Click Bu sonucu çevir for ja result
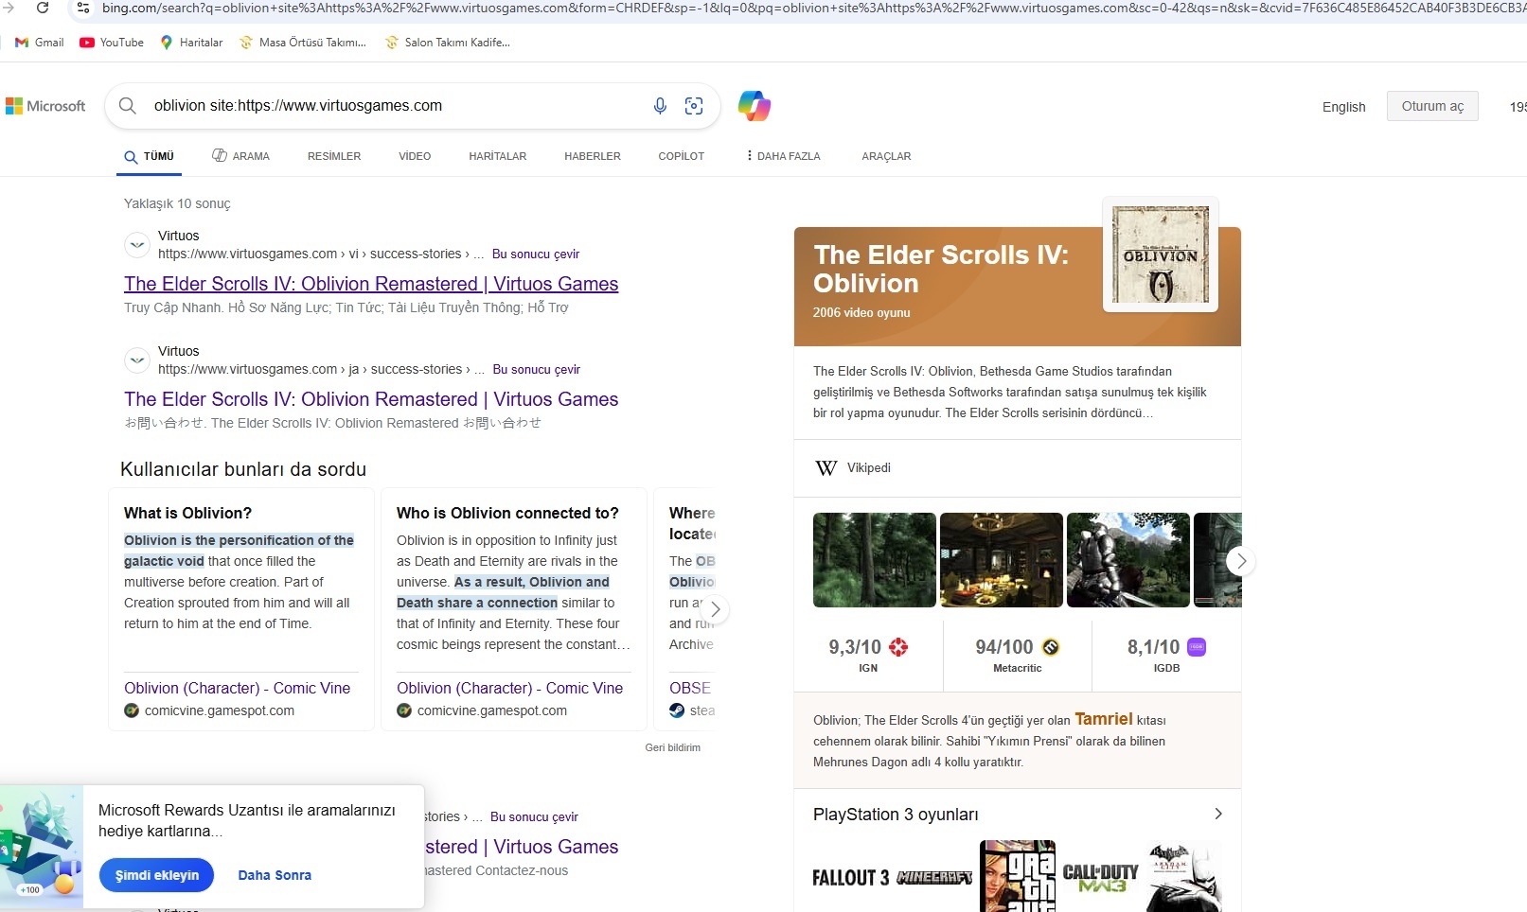Image resolution: width=1527 pixels, height=912 pixels. [537, 370]
